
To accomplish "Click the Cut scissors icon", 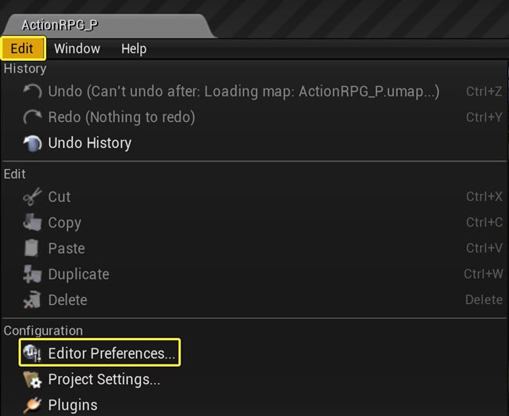I will tap(32, 197).
